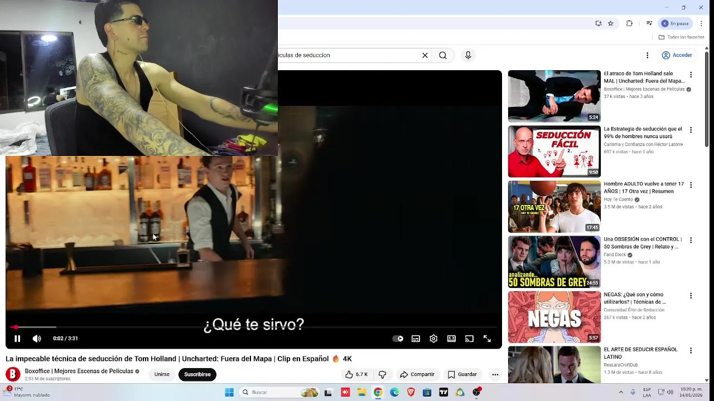
Task: Open YouTube settings three-dot menu
Action: (647, 55)
